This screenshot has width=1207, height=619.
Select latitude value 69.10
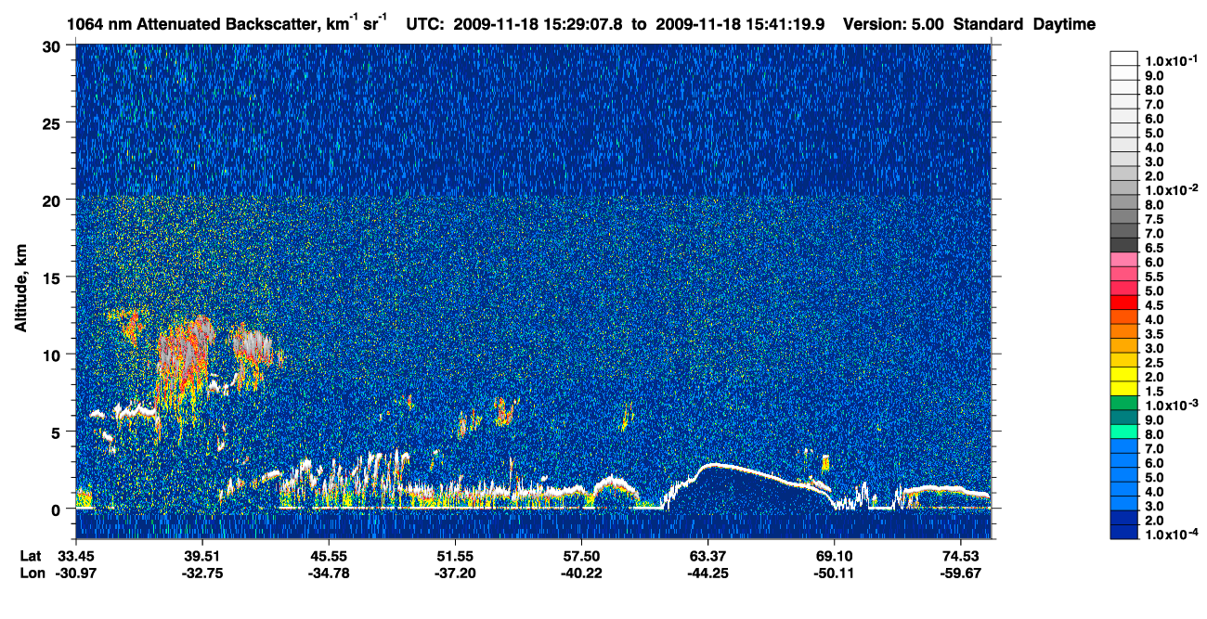pos(833,556)
